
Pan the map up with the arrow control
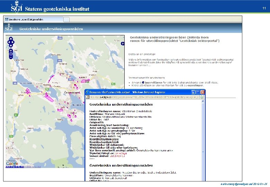pos(11,38)
